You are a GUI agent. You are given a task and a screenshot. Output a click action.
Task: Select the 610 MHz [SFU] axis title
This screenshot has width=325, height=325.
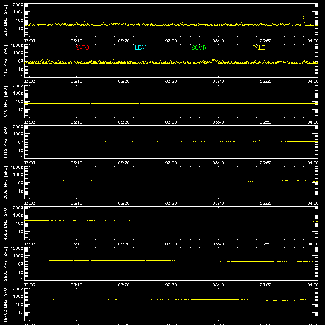click(5, 101)
